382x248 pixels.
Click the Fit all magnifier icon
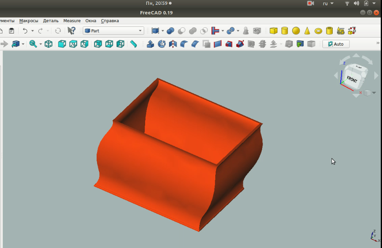pos(33,44)
